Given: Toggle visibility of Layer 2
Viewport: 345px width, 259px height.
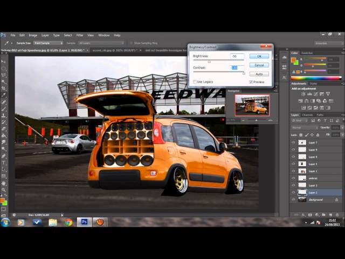Looking at the screenshot, I should (293, 192).
